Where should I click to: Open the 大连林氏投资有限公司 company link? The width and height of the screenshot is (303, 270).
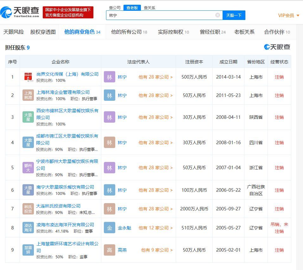click(58, 206)
